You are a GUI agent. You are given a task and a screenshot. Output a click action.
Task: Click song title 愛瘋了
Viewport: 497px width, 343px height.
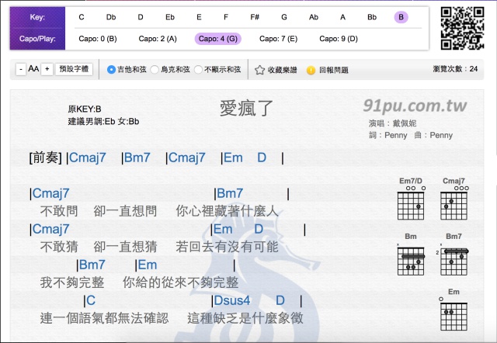click(x=246, y=109)
